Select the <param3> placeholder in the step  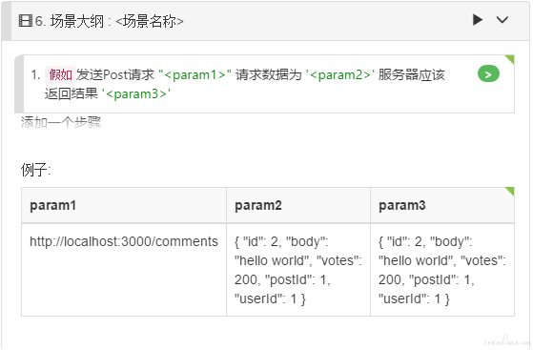click(x=136, y=93)
